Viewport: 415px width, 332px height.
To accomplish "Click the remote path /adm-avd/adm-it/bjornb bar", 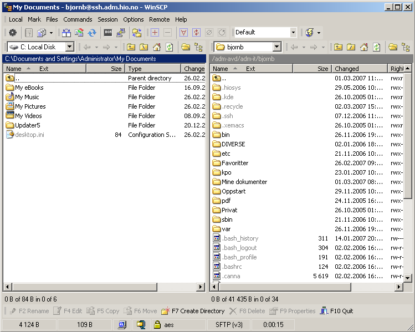I will tap(311, 59).
